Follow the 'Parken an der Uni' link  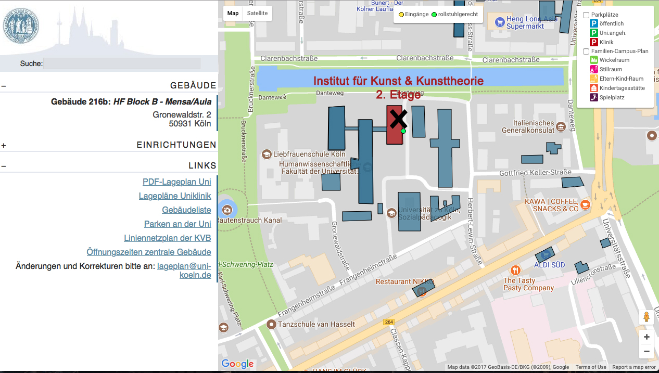pos(178,224)
